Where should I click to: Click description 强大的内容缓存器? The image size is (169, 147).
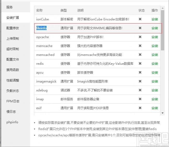[x=90, y=46]
